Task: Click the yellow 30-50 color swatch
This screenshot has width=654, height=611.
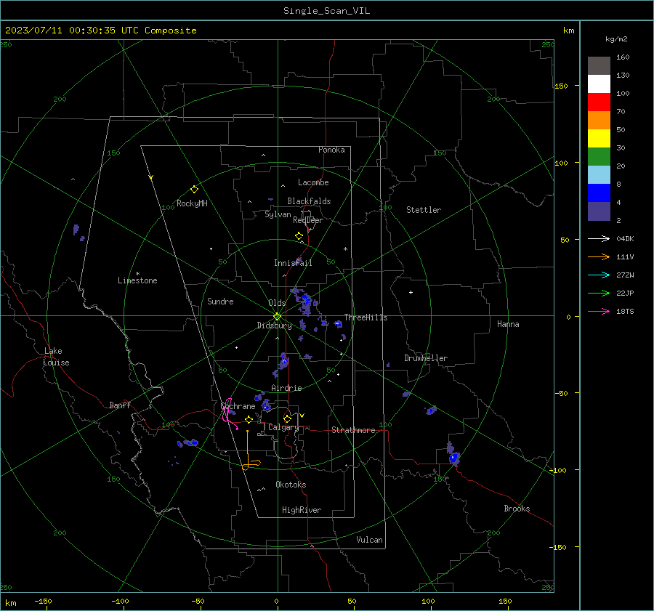Action: tap(599, 139)
